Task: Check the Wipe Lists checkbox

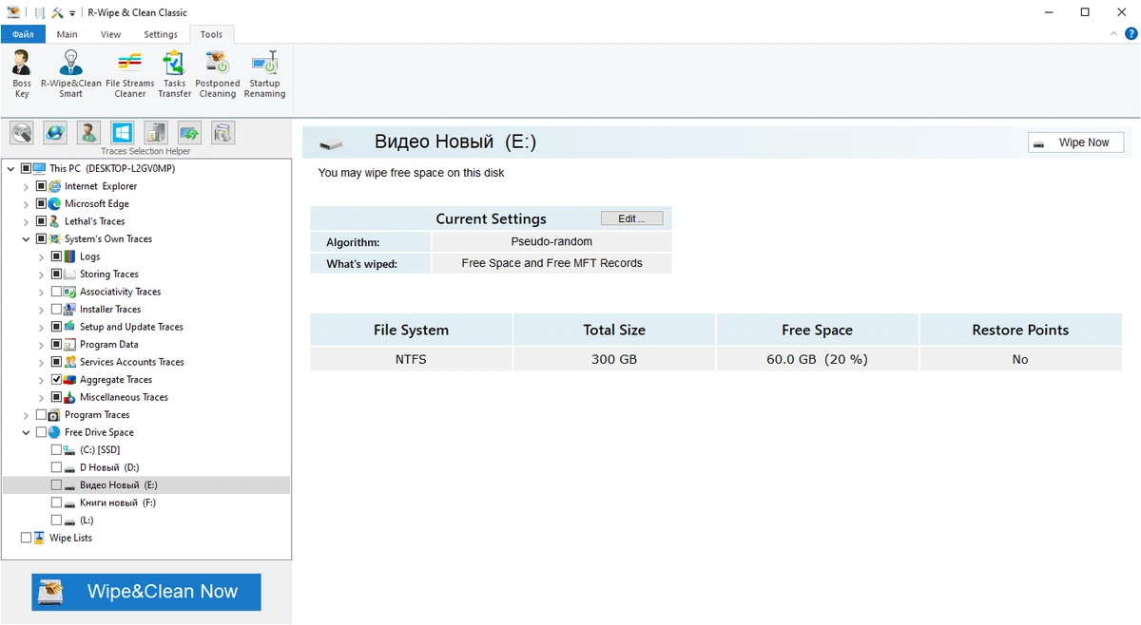Action: pos(26,538)
